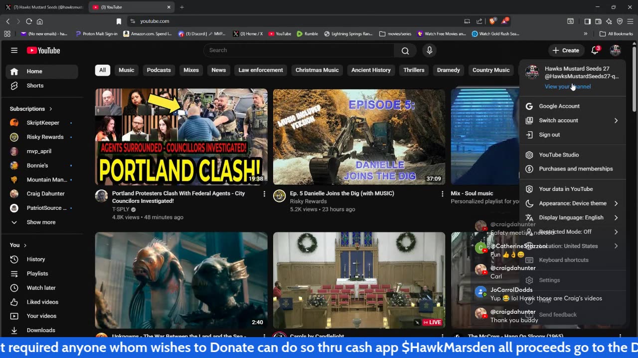Open Watch later in the sidebar
The height and width of the screenshot is (358, 638).
pyautogui.click(x=41, y=288)
